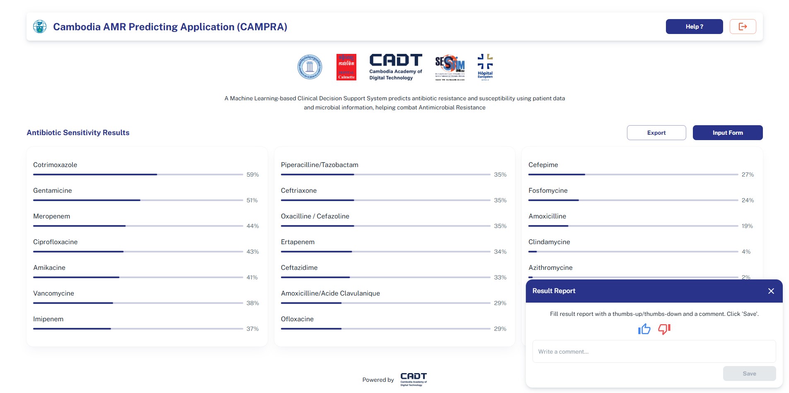789x393 pixels.
Task: Click the thumbs-up icon in Result Report
Action: (x=644, y=329)
